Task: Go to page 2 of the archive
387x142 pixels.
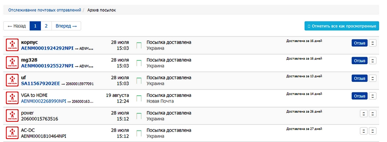Action: point(46,26)
